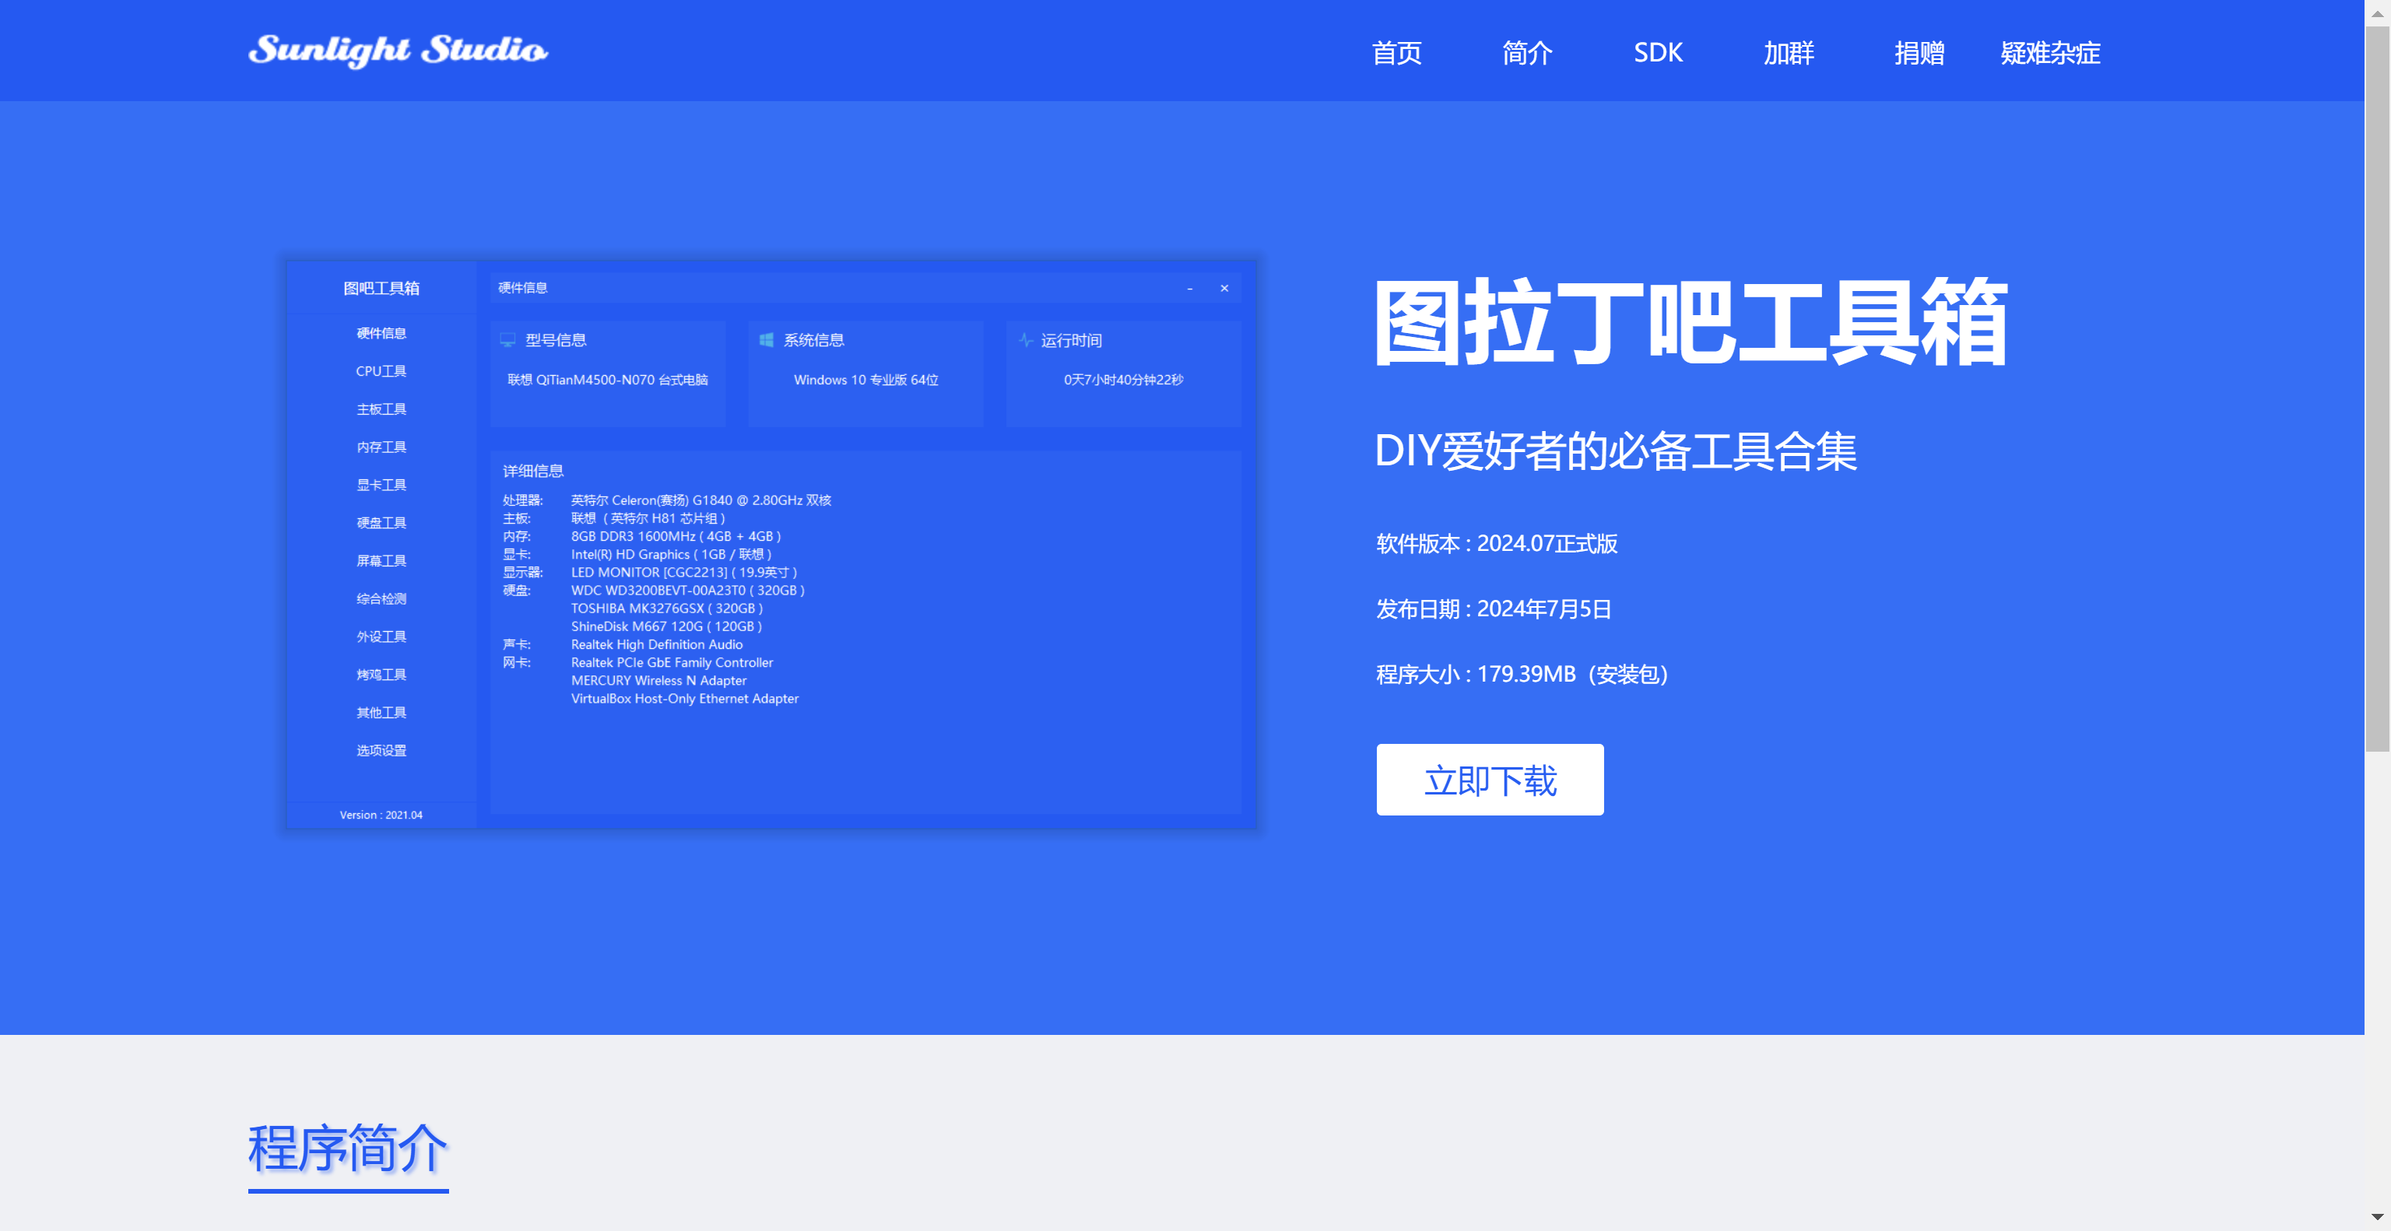Click the minimize dash in toolbox screenshot
2391x1231 pixels.
(1190, 289)
